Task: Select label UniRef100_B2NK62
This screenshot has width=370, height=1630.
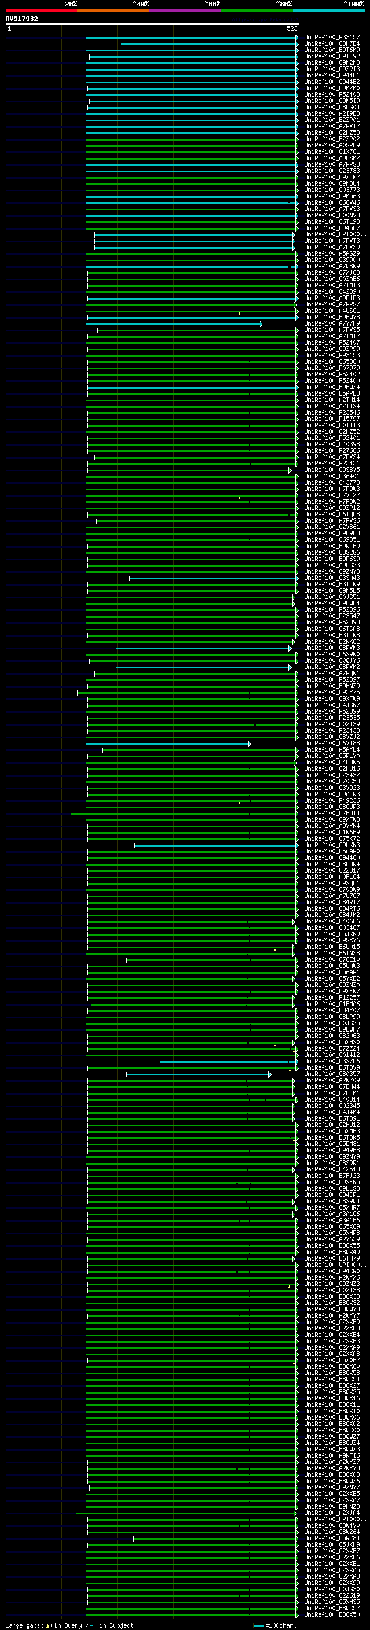Action: 331,642
